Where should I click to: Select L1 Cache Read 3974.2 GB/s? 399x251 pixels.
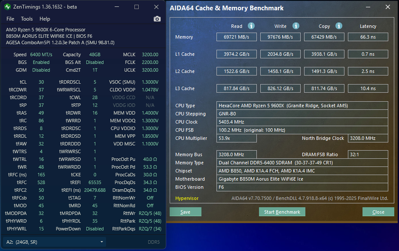tap(236, 54)
